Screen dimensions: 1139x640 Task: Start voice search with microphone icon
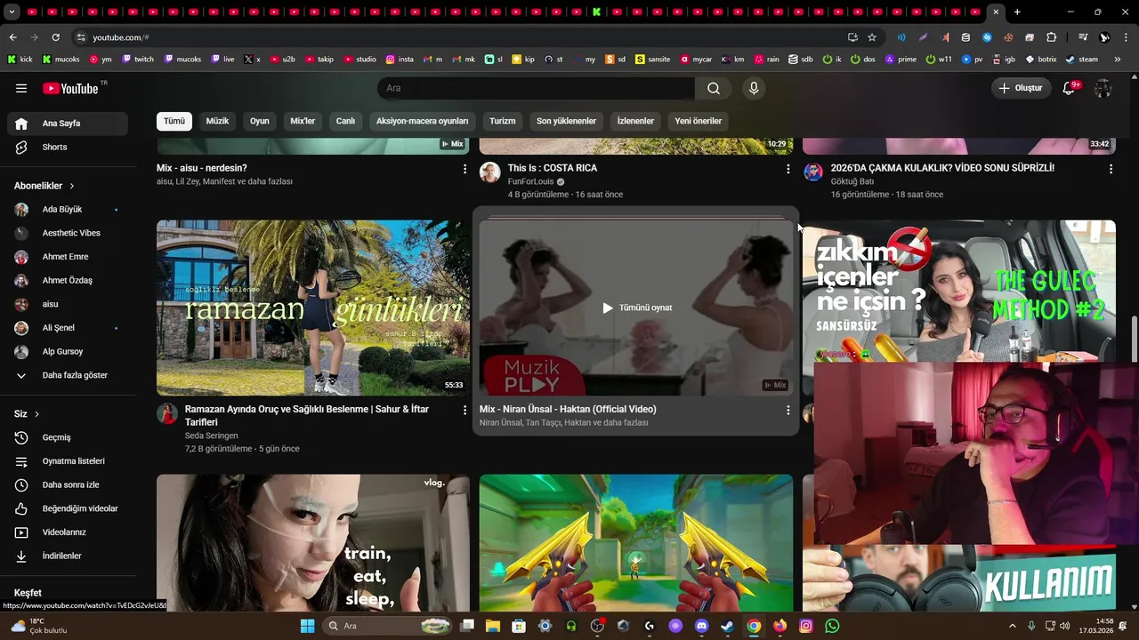pyautogui.click(x=754, y=88)
